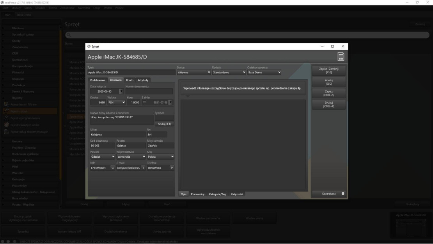The width and height of the screenshot is (433, 244).
Task: Open the Kategorie/Tagi tab
Action: pos(218,194)
